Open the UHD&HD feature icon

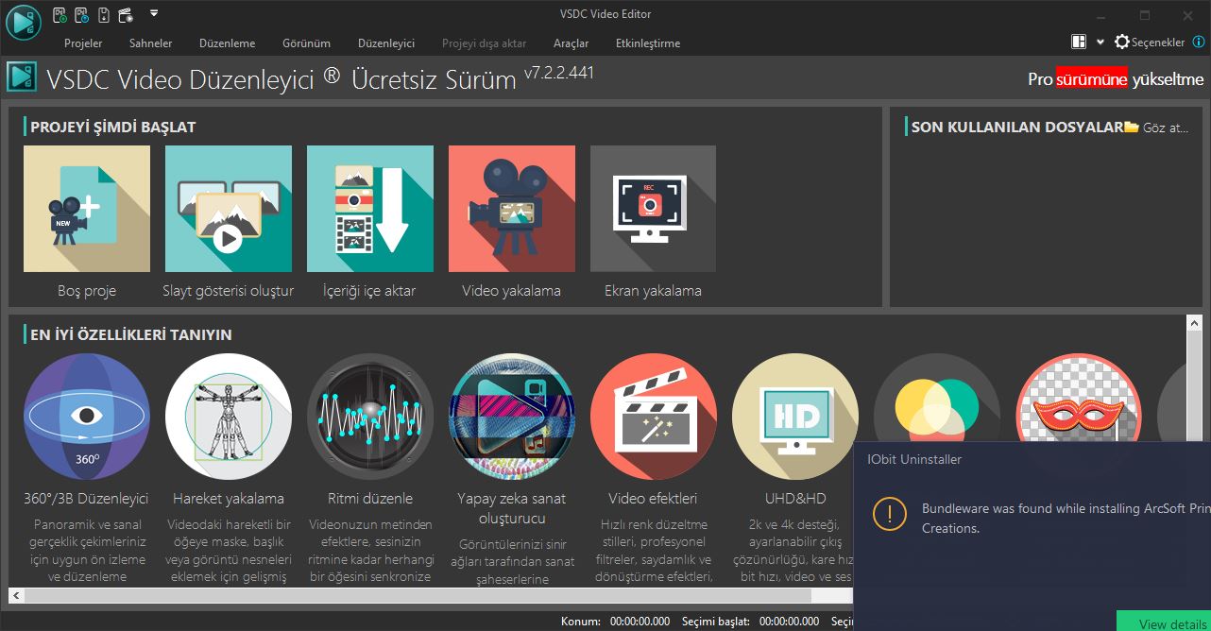pos(795,417)
